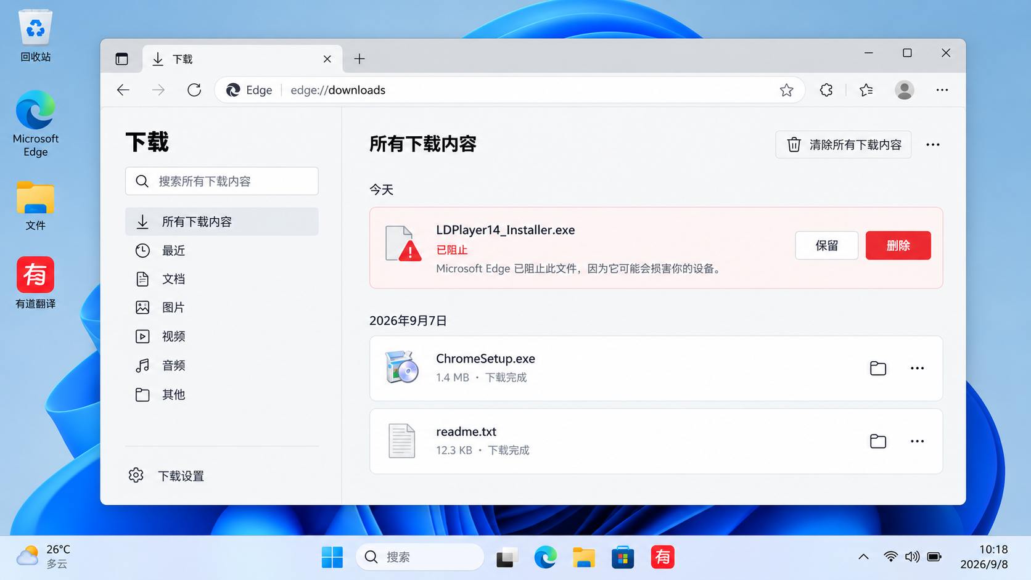Screen dimensions: 1031x580
Task: Open the weather widget 26°C
Action: (43, 557)
